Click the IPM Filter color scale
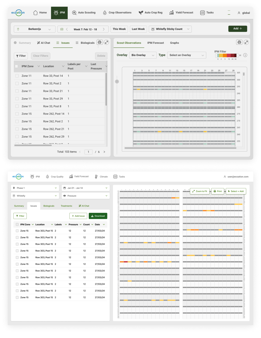This screenshot has width=261, height=338. click(x=226, y=55)
